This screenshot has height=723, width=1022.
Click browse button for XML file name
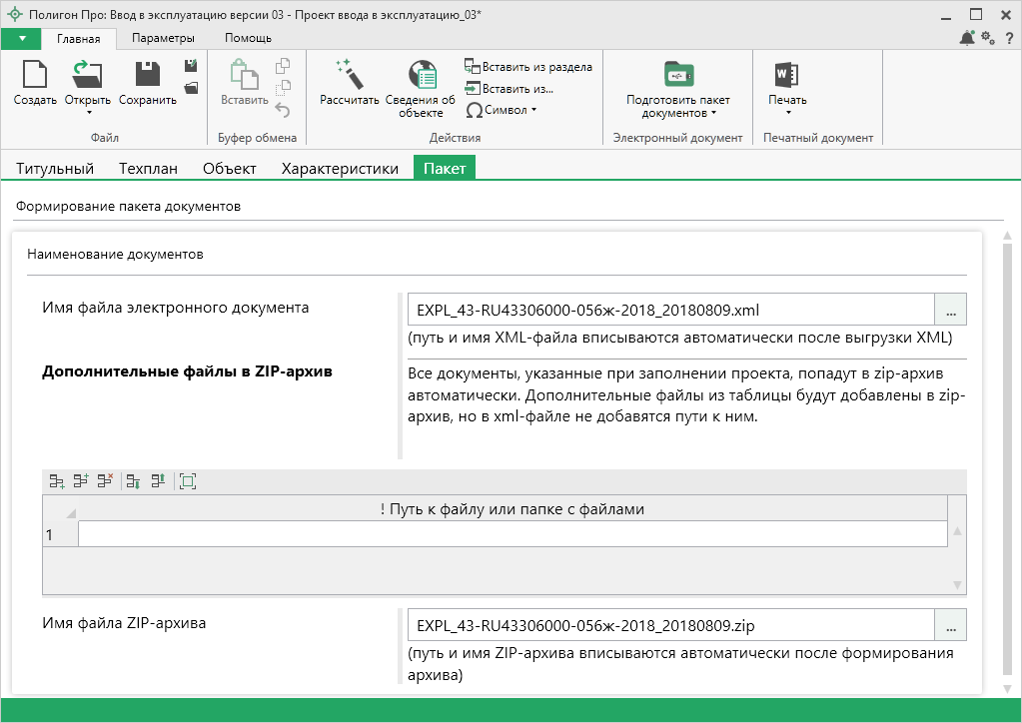click(x=950, y=311)
